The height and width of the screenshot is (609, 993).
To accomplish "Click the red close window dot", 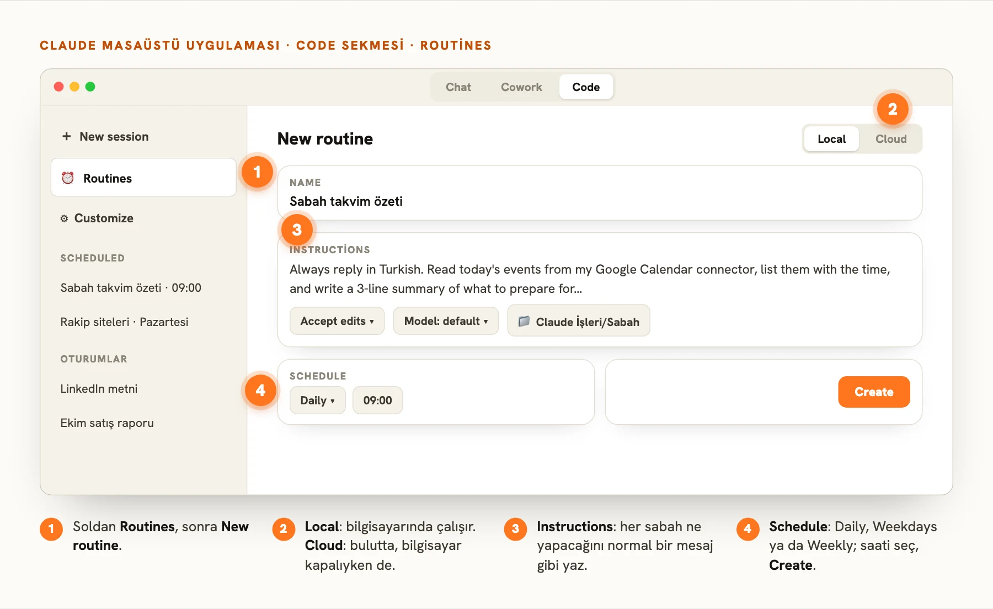I will (58, 87).
